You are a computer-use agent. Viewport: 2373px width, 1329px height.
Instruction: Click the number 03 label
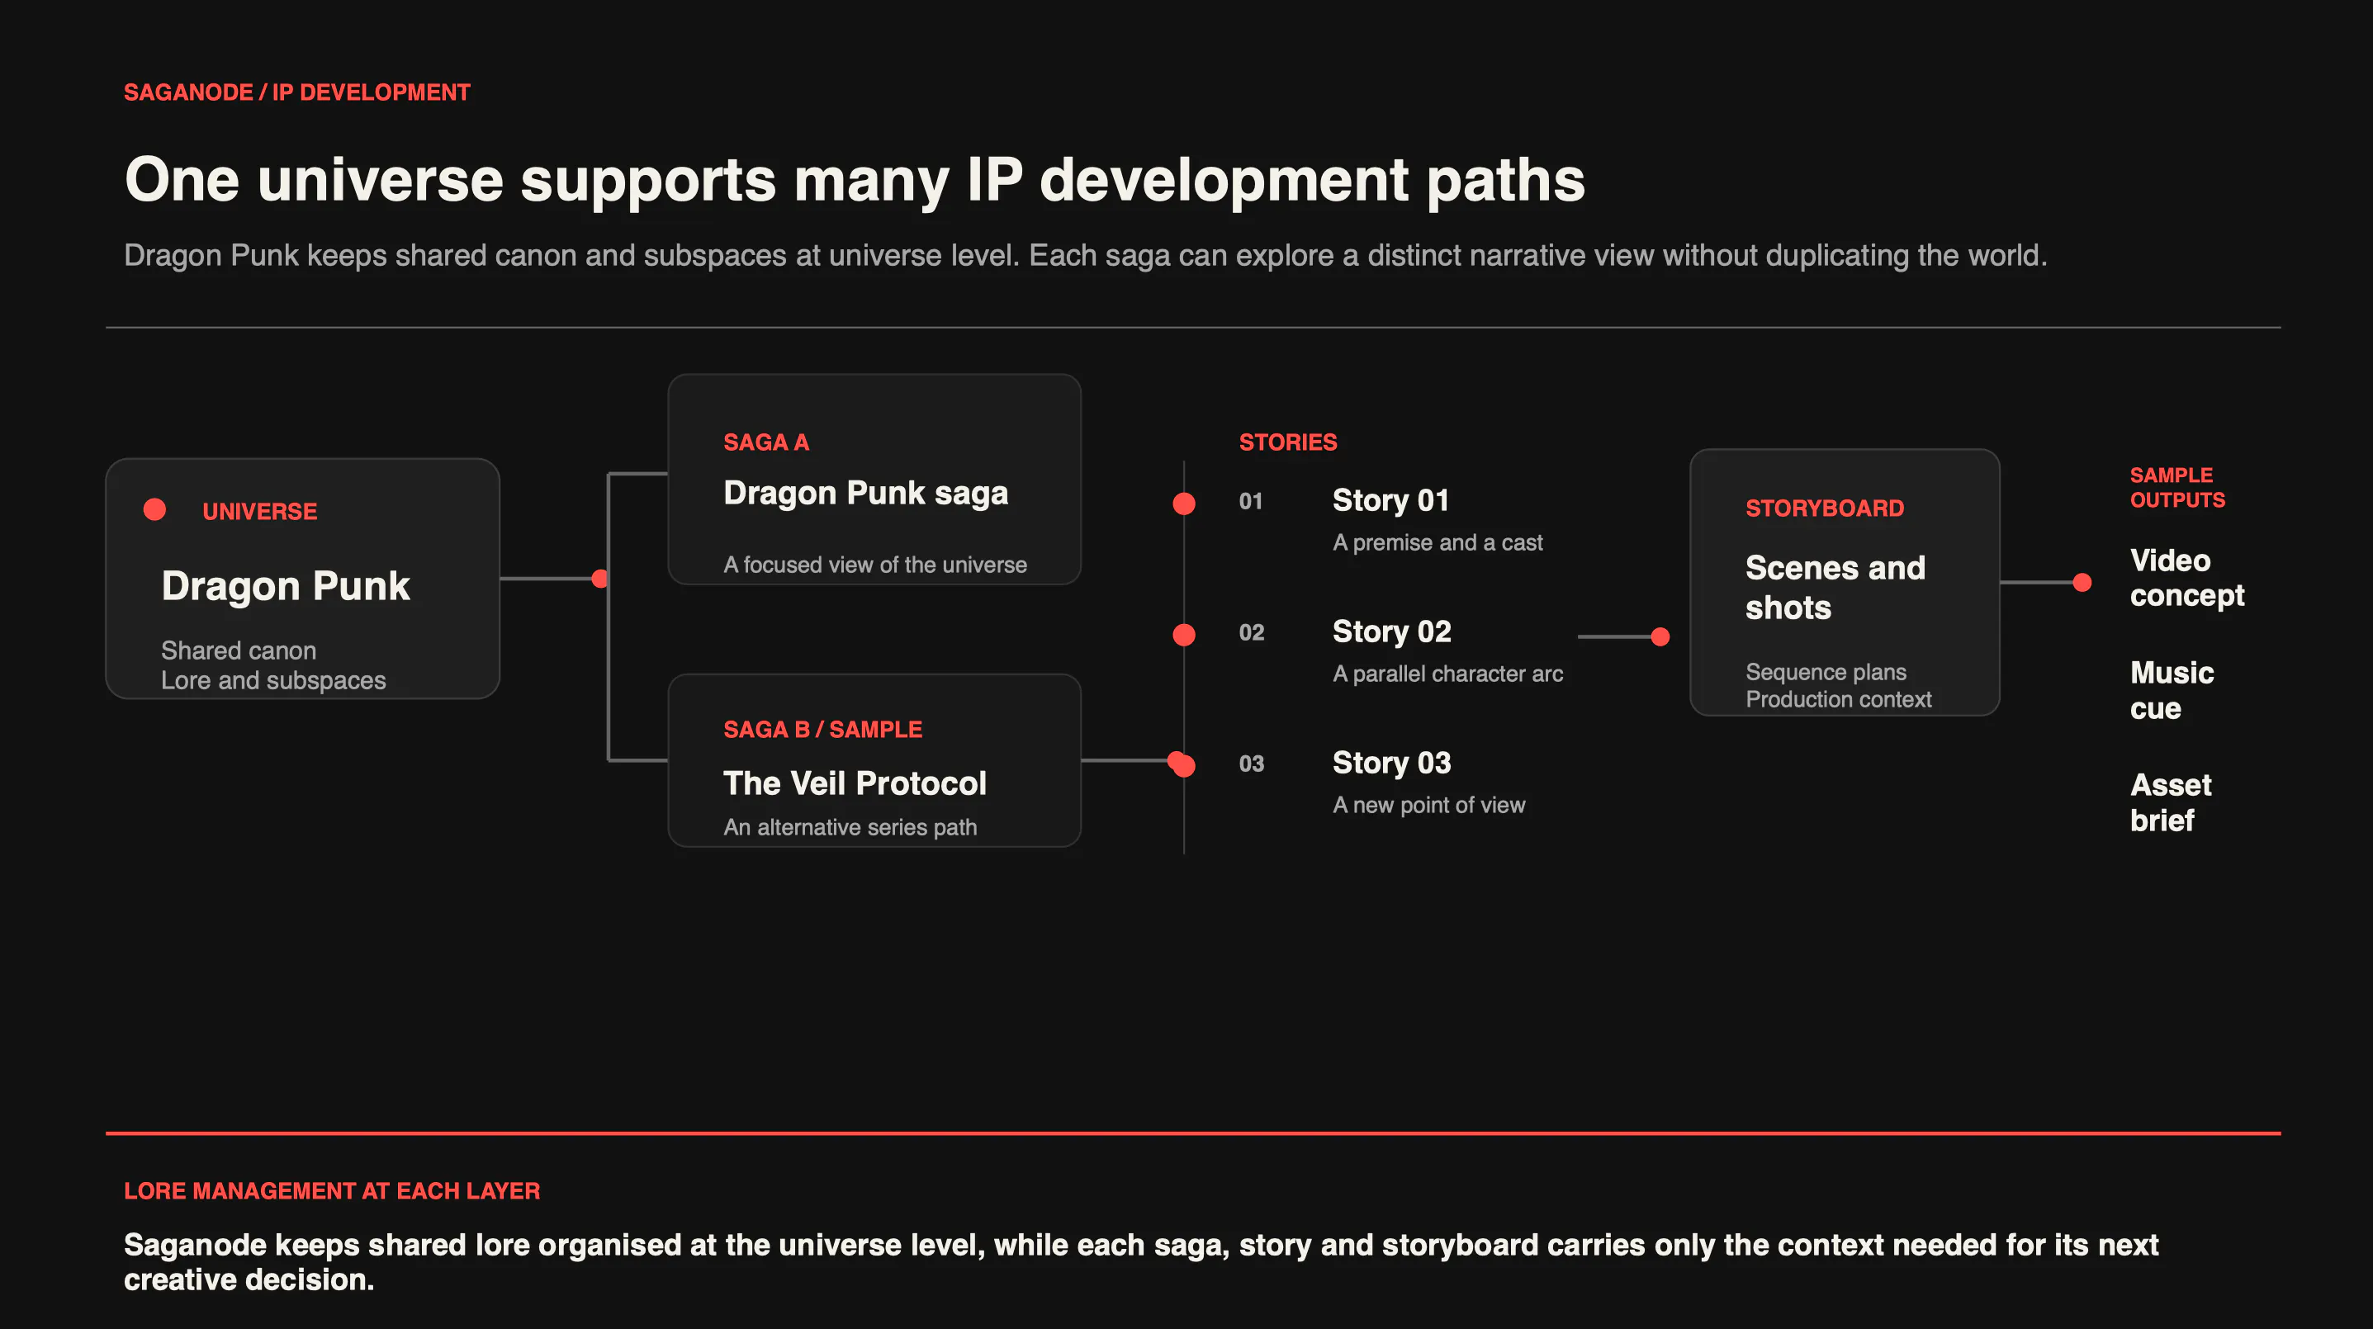pyautogui.click(x=1251, y=764)
